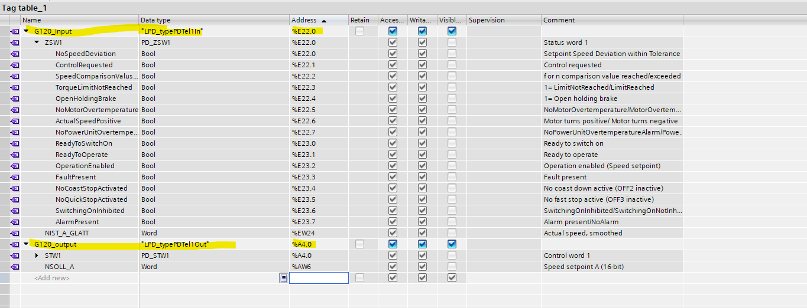Toggle Retain checkbox for G120_output

359,244
